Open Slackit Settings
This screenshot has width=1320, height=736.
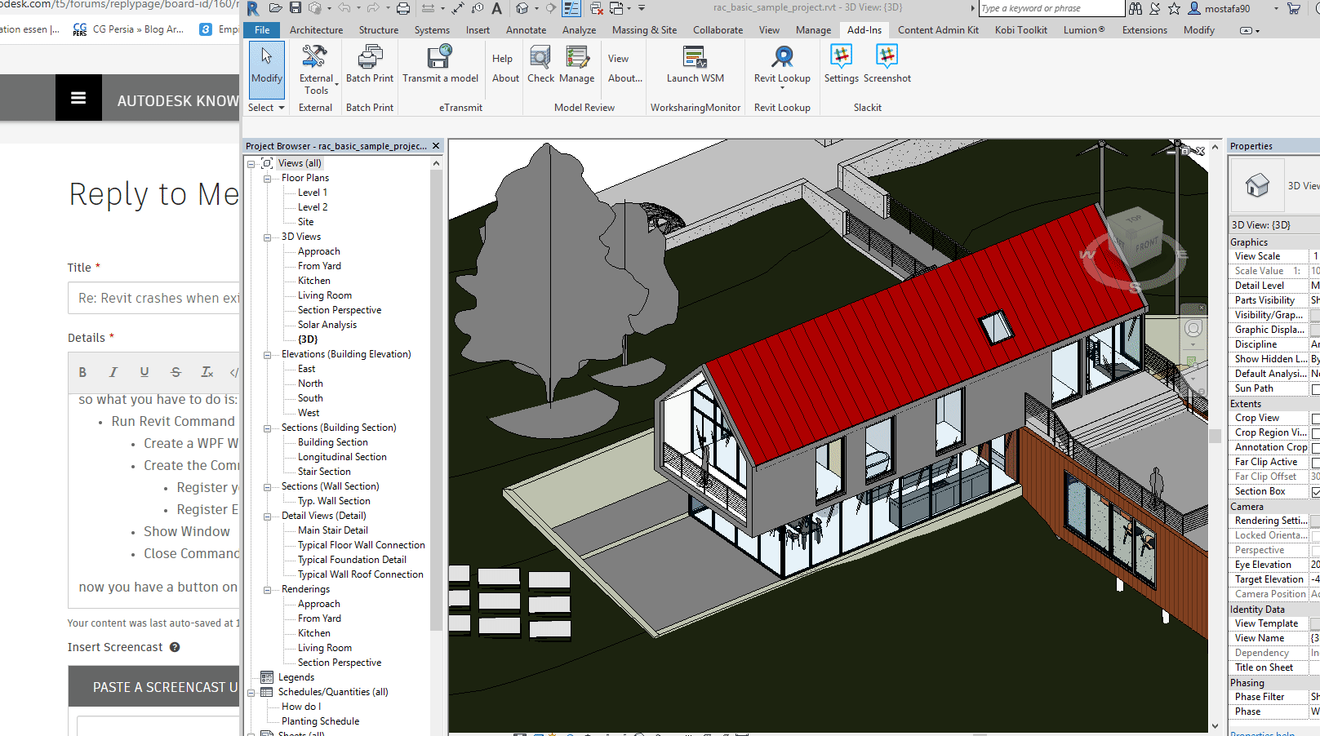point(840,65)
